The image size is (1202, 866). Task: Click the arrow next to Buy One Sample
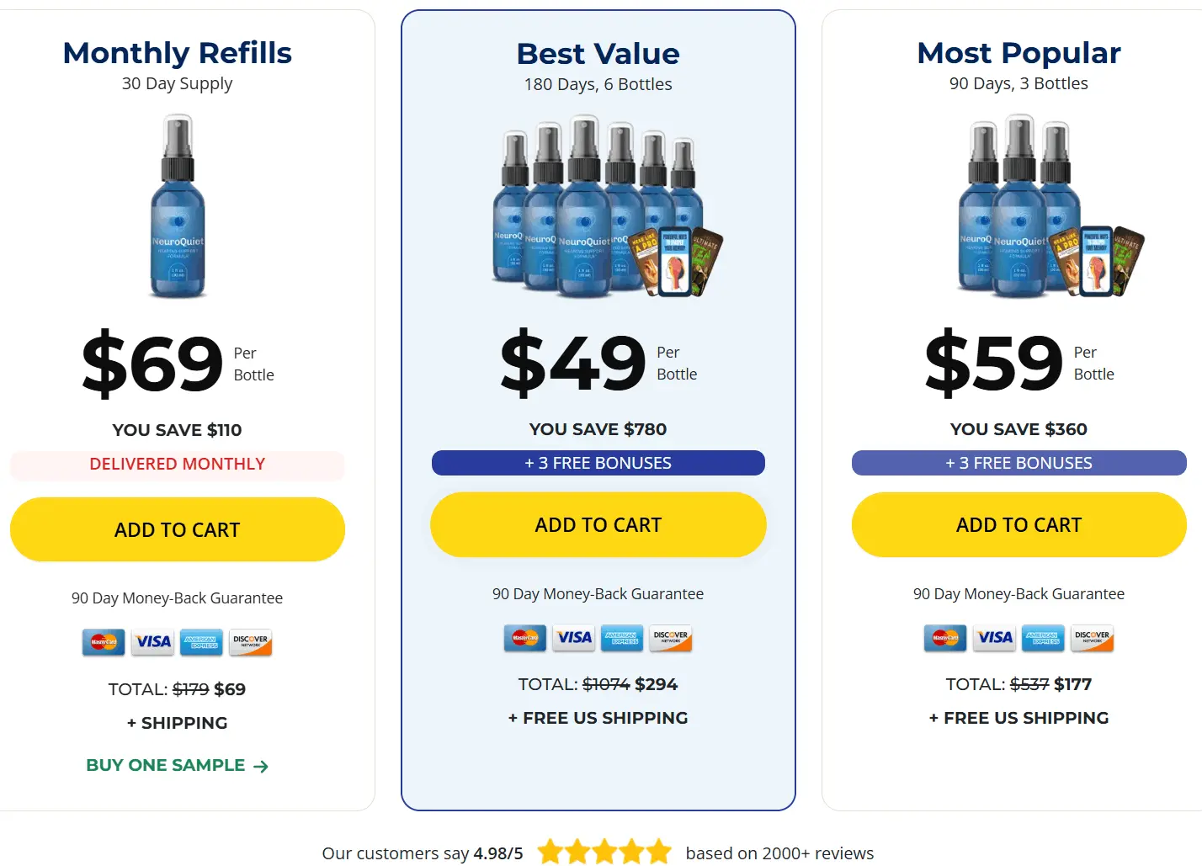tap(261, 766)
